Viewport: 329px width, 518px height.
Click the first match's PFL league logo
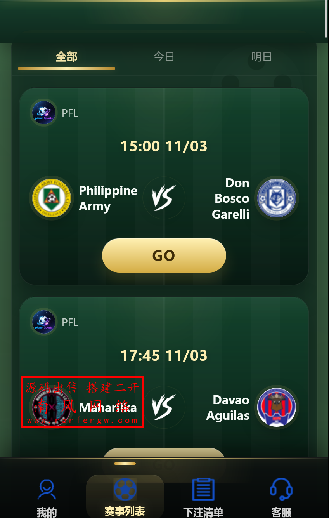(x=44, y=113)
